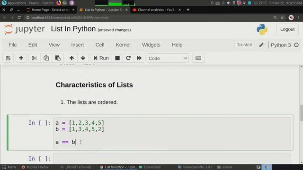Viewport: 303px width, 170px height.
Task: Click the Trusted notebook button
Action: [244, 45]
